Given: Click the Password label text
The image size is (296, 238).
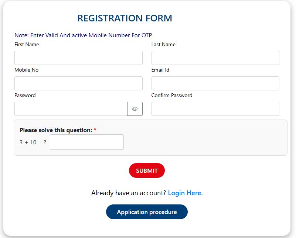Looking at the screenshot, I should (25, 95).
